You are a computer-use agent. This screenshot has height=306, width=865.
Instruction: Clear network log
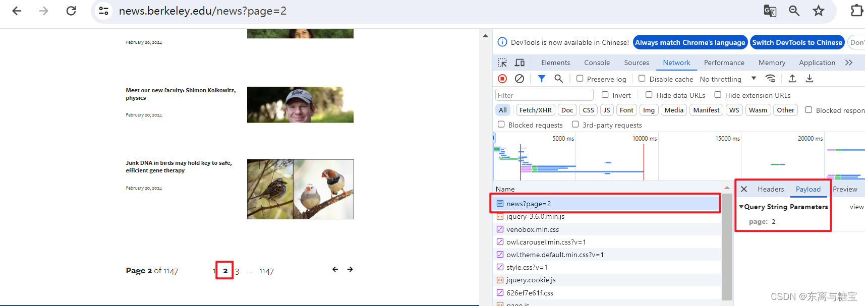[x=520, y=79]
